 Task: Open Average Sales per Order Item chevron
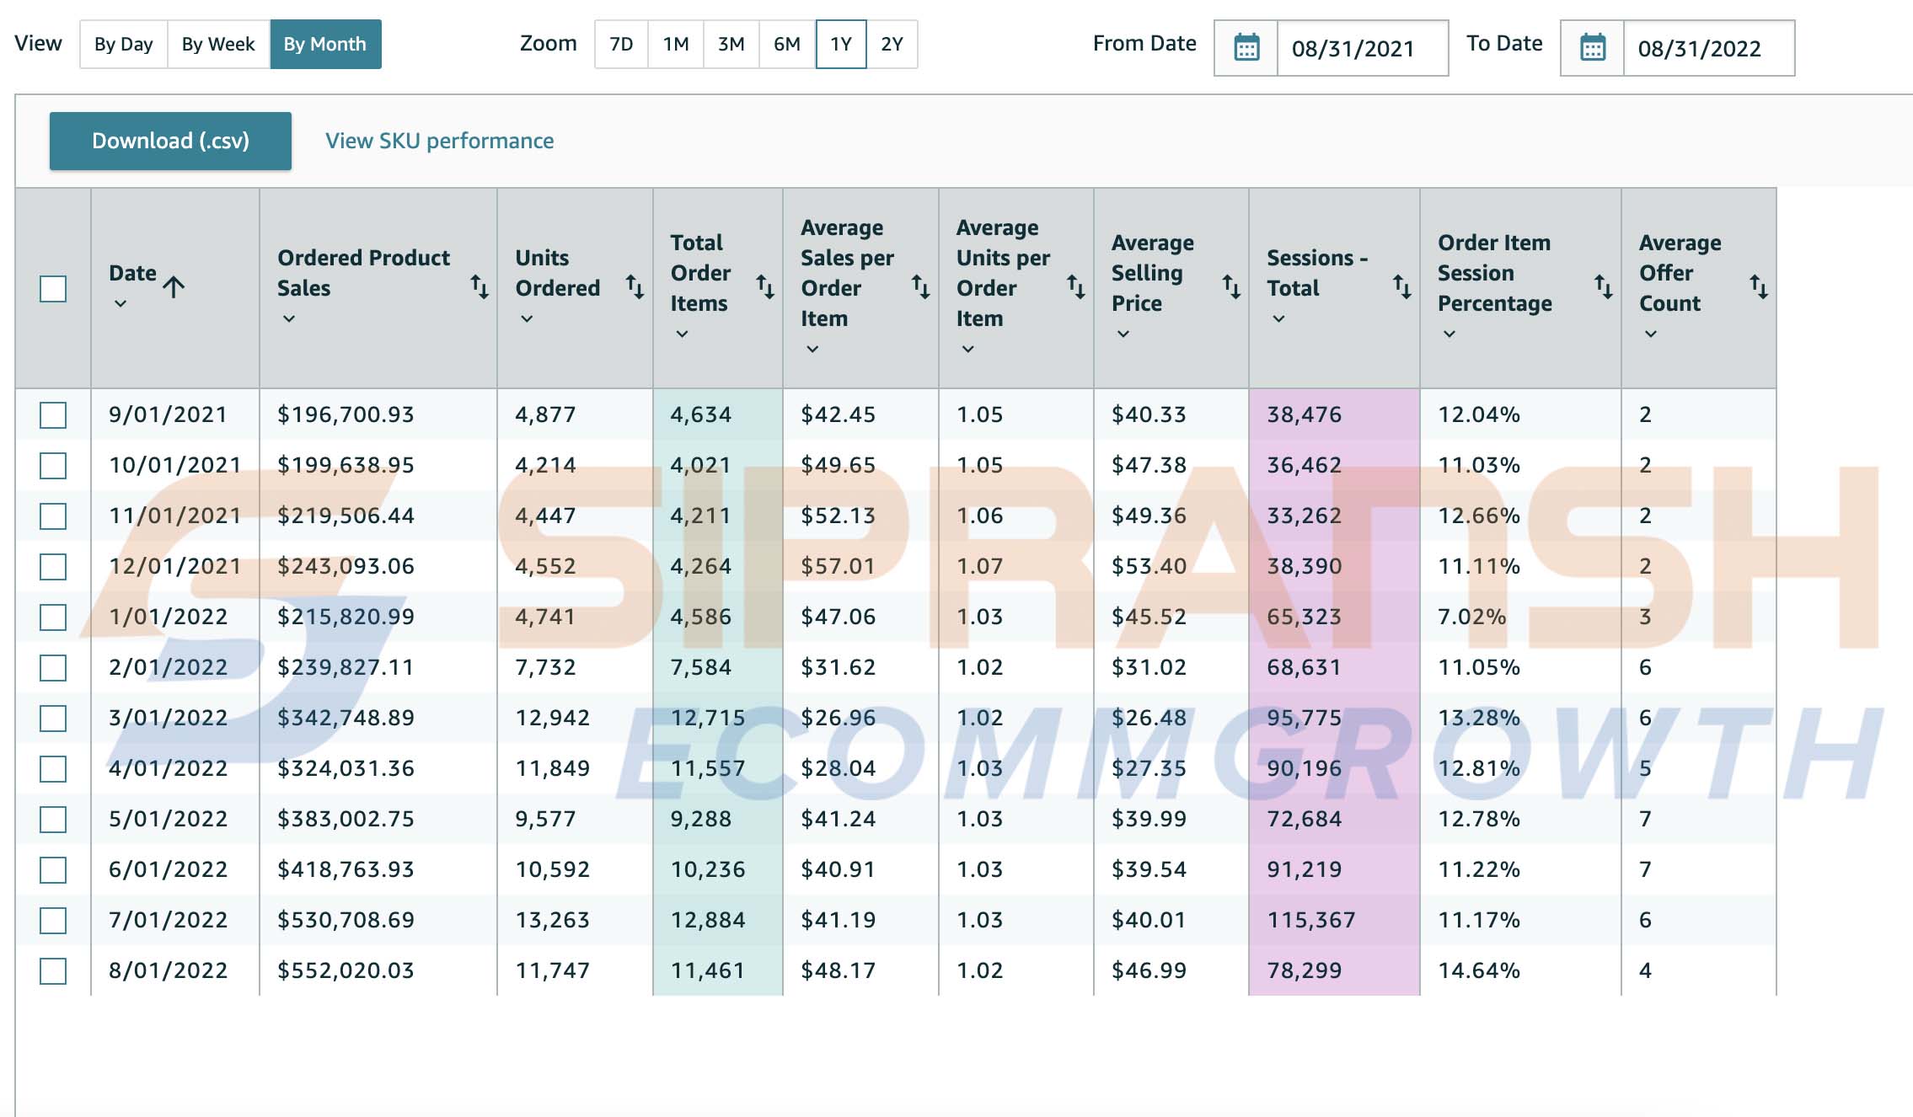click(812, 349)
